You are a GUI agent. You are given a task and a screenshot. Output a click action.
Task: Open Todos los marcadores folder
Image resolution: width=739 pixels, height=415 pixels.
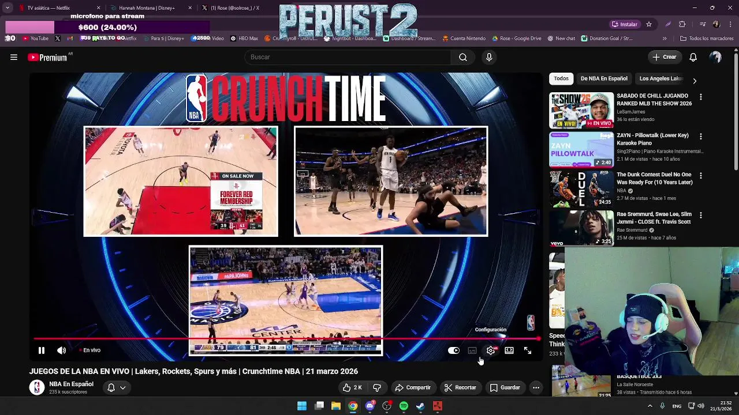pyautogui.click(x=707, y=39)
